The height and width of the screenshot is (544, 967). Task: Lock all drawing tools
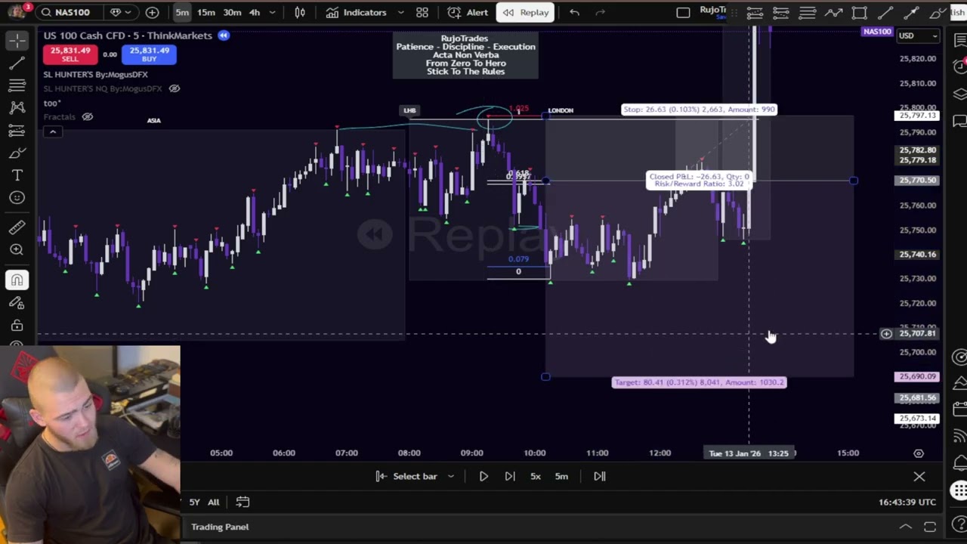(17, 326)
